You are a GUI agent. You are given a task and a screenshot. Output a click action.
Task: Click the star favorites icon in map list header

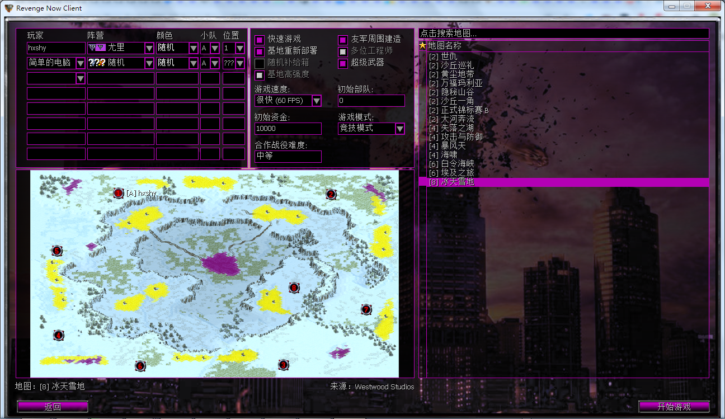[x=423, y=45]
